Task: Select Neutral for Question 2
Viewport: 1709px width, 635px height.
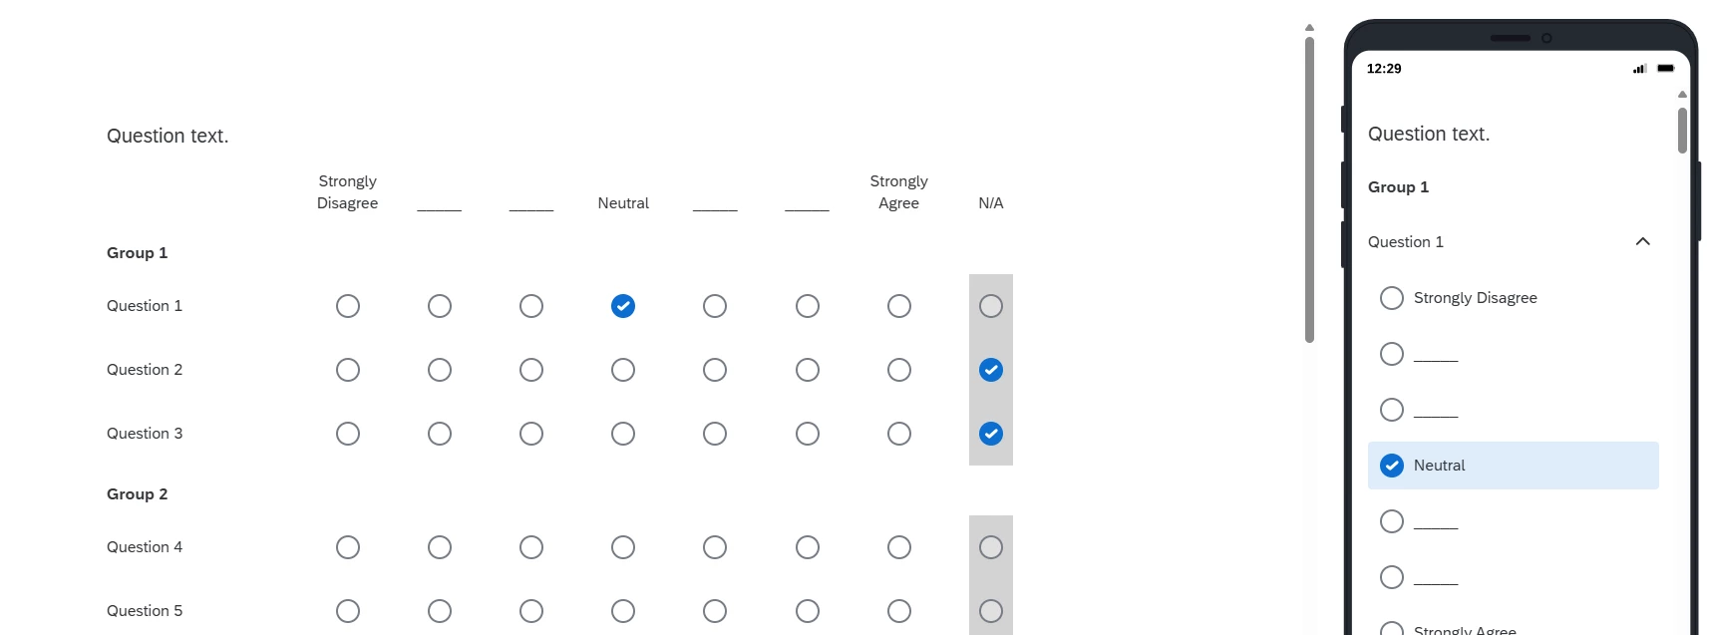Action: click(623, 370)
